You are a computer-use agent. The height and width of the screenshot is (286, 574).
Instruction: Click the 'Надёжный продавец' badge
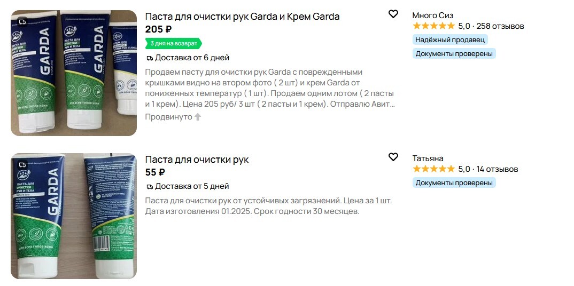coord(450,39)
